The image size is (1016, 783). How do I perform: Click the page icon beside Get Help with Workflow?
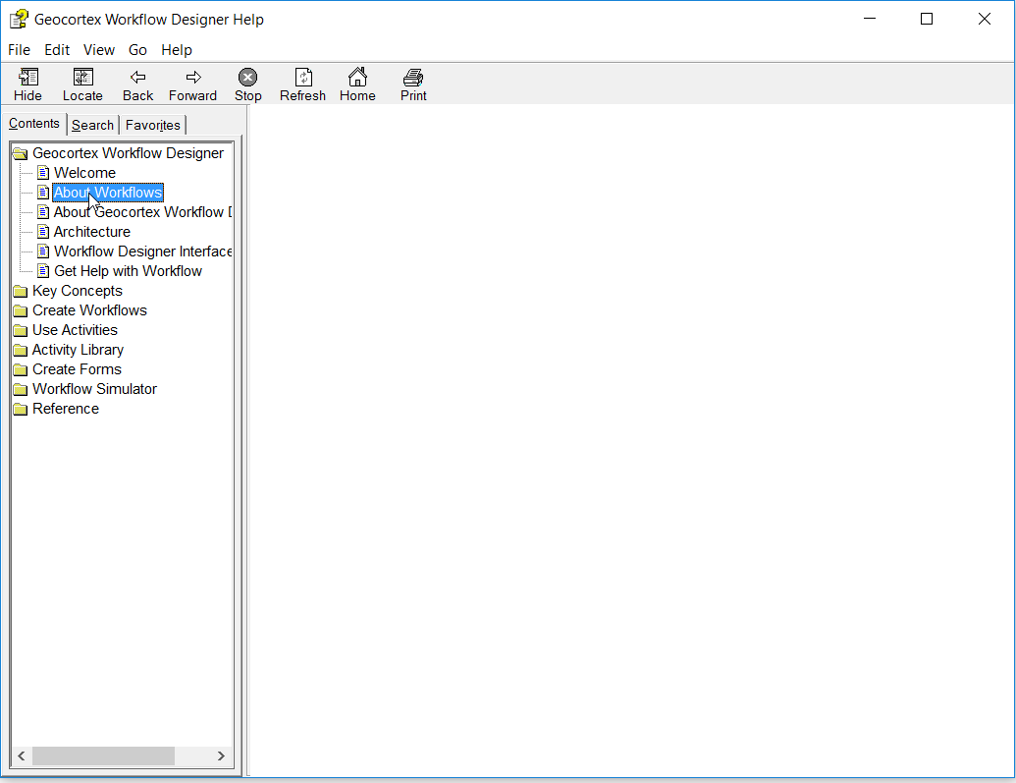click(x=43, y=270)
